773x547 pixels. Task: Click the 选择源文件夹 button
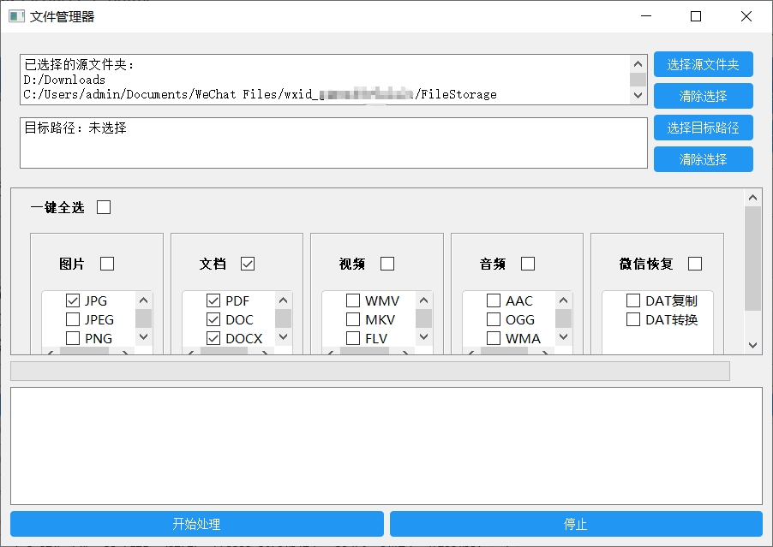703,63
